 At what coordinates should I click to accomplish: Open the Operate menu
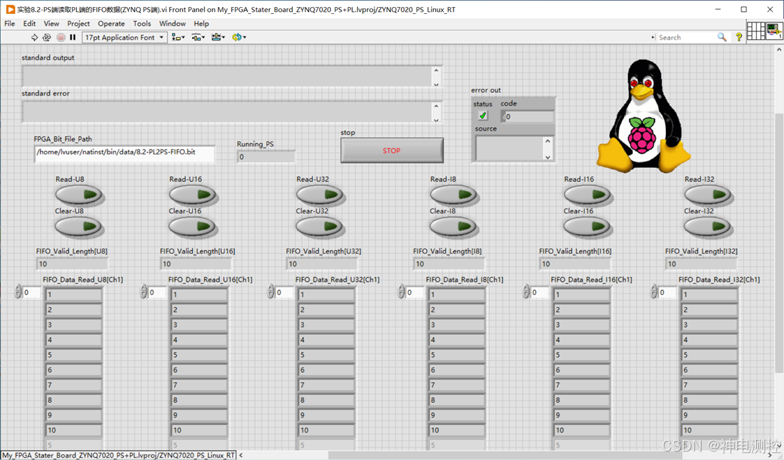tap(111, 24)
